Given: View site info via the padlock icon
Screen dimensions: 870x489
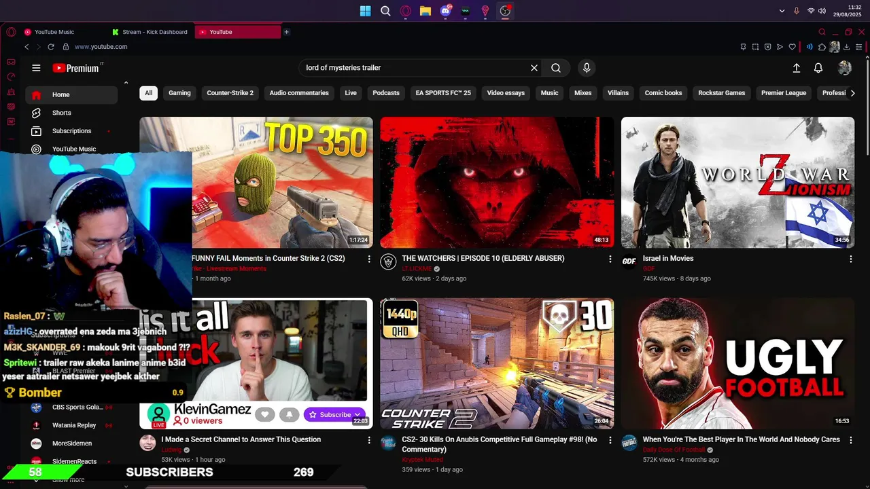Looking at the screenshot, I should coord(66,47).
